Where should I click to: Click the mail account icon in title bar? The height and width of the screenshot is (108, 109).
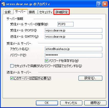(x=3, y=4)
